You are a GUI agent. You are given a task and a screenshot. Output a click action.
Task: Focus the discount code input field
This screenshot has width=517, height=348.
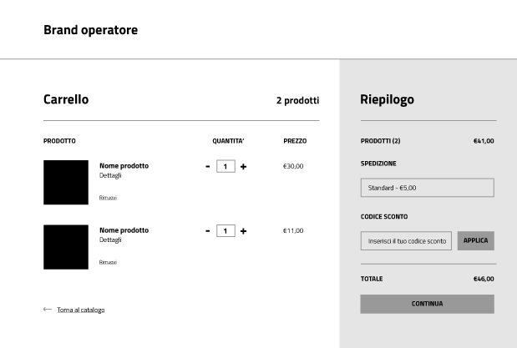click(x=406, y=241)
